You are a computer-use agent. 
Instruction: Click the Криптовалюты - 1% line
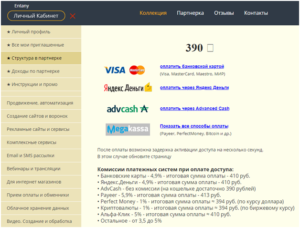click(196, 208)
